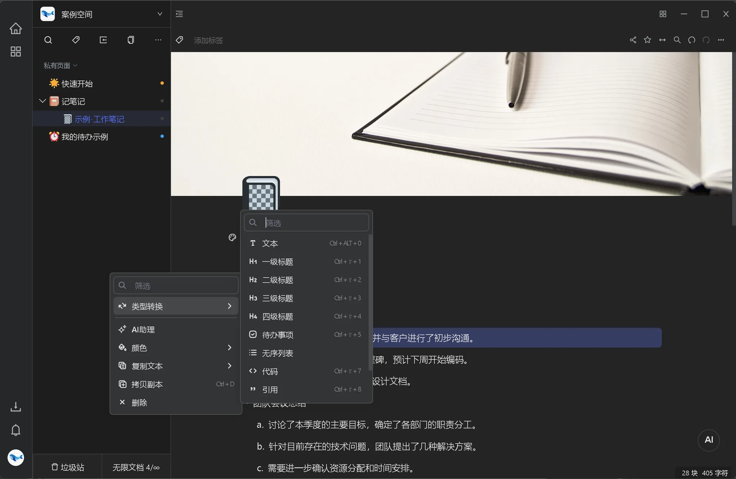Favorite the page with star icon
The image size is (736, 479).
(x=648, y=40)
